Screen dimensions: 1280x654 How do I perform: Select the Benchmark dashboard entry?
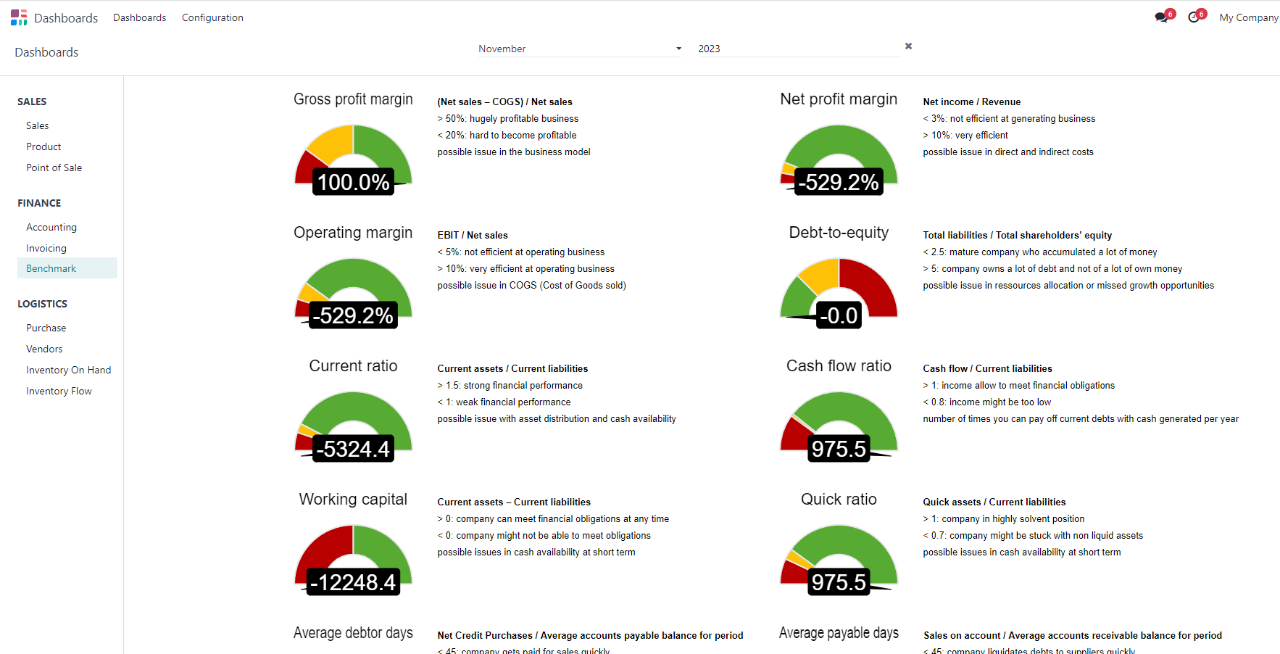pyautogui.click(x=51, y=268)
